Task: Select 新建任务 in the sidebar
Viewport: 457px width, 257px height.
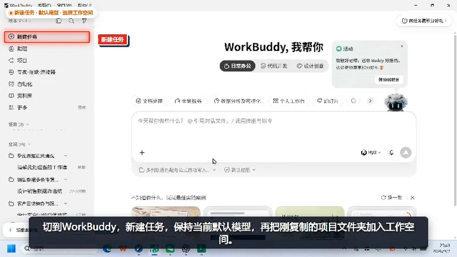Action: [x=47, y=37]
